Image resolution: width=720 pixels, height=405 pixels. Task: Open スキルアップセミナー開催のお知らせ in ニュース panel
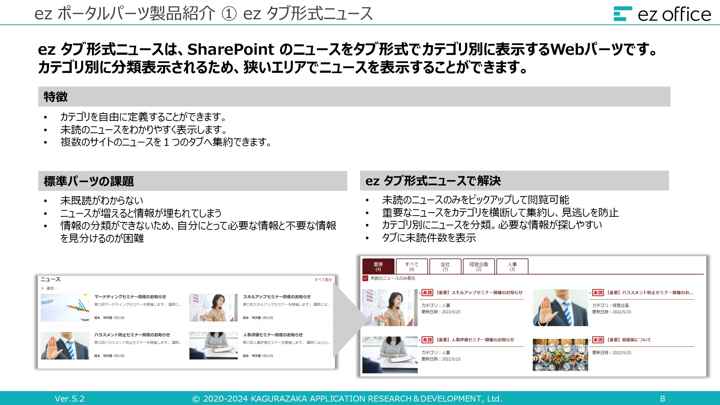277,297
